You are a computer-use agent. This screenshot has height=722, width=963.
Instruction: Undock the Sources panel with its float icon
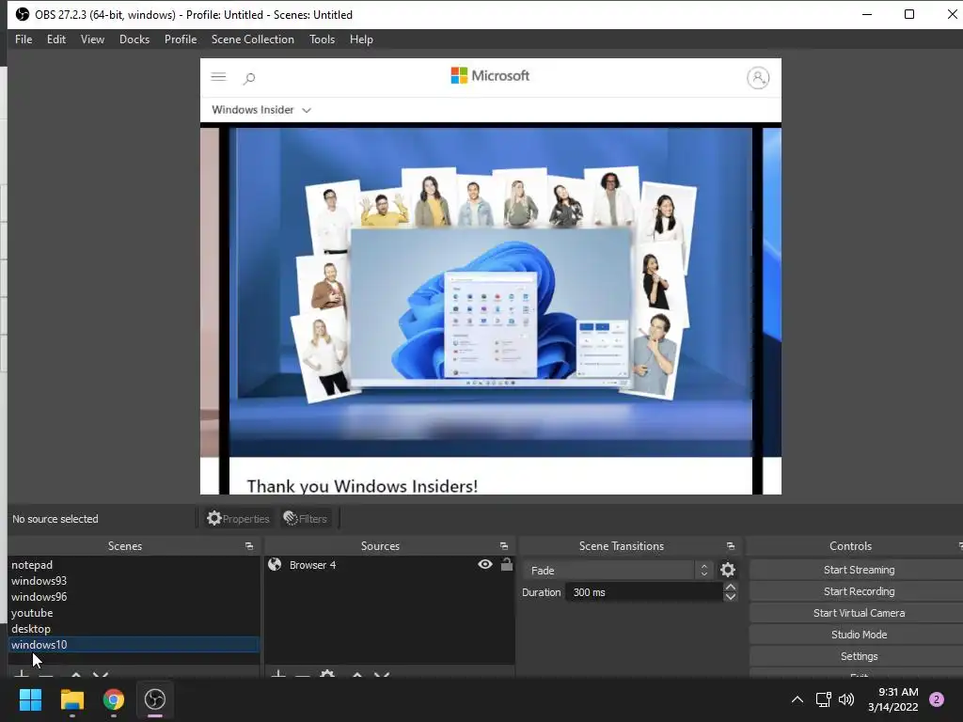[504, 546]
